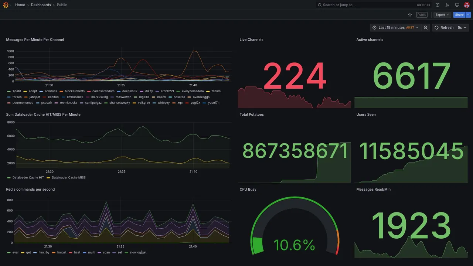Star this dashboard as favorite

pyautogui.click(x=410, y=15)
